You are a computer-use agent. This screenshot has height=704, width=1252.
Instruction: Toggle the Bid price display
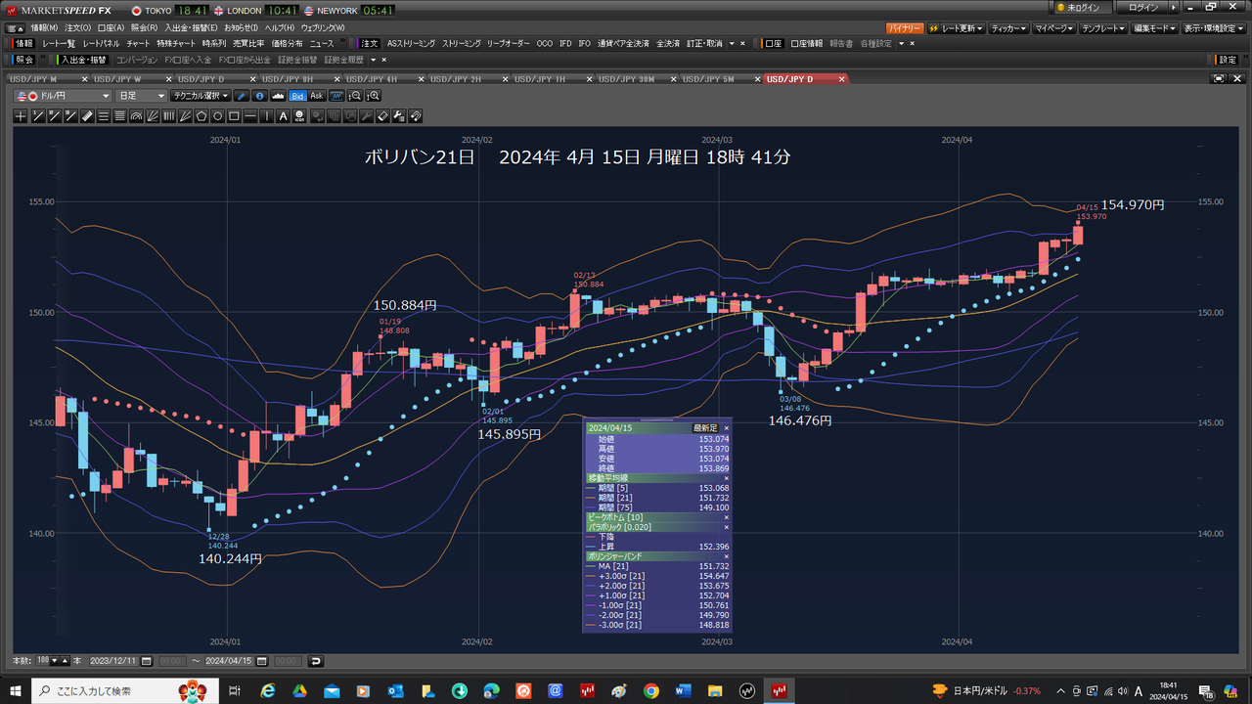(x=298, y=96)
